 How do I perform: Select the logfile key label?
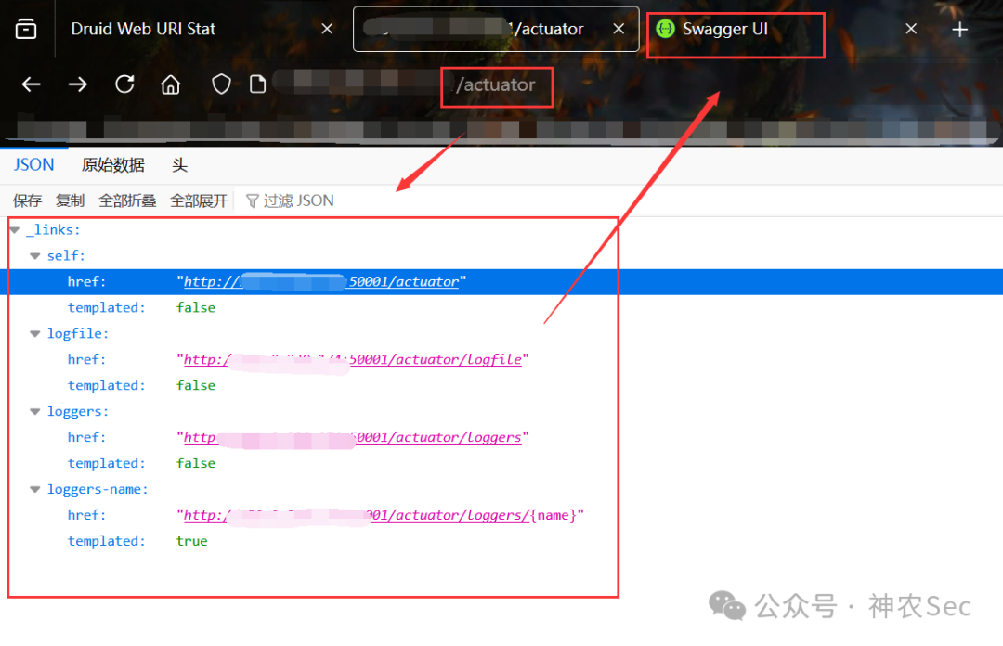coord(78,334)
